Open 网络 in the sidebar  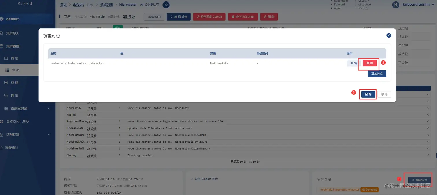tap(15, 96)
